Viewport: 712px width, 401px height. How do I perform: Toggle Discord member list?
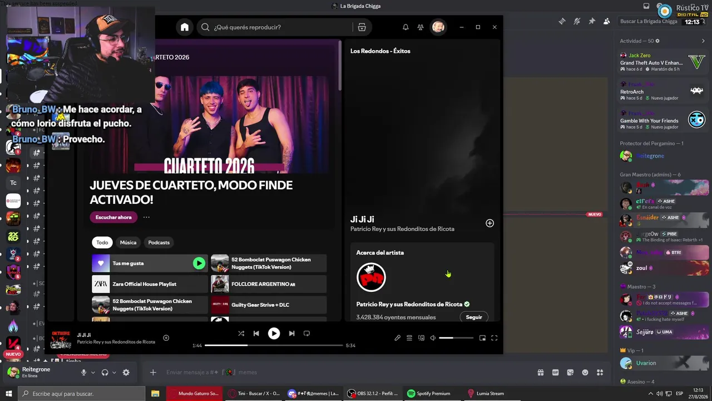606,21
